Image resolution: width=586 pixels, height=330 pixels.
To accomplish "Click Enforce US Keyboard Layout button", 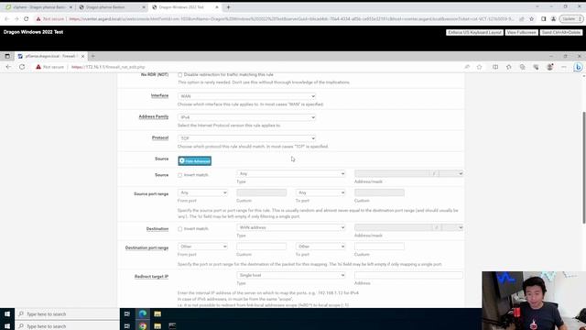I will (x=474, y=33).
